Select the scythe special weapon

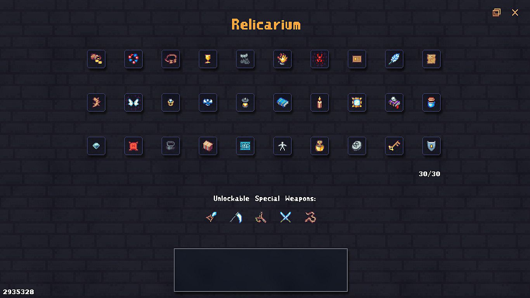236,217
